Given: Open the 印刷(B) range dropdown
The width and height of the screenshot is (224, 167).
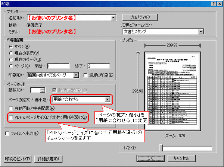Looking at the screenshot, I should coord(76,75).
